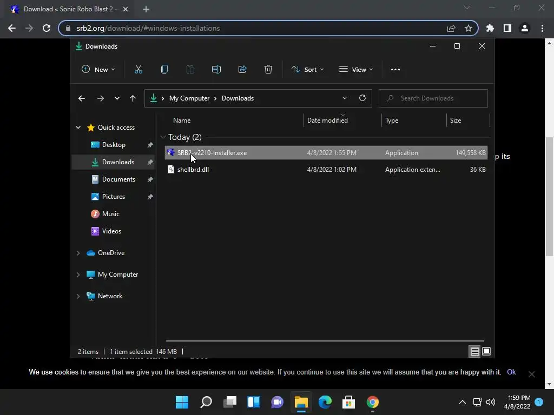
Task: Select Documents in Quick access
Action: 113,179
